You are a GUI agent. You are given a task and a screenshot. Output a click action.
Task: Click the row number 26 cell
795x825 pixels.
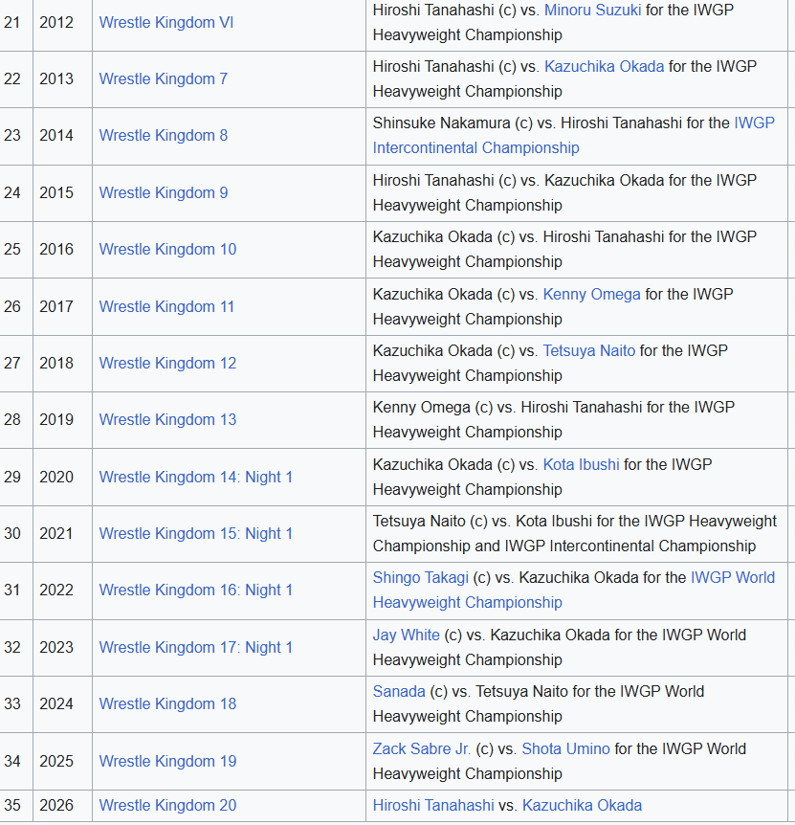pyautogui.click(x=15, y=307)
